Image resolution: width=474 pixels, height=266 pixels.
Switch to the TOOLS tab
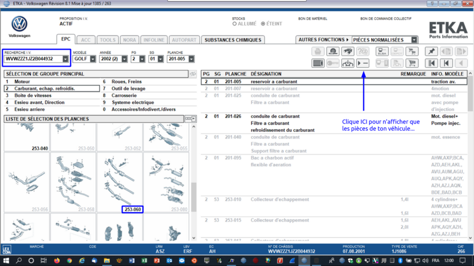108,40
